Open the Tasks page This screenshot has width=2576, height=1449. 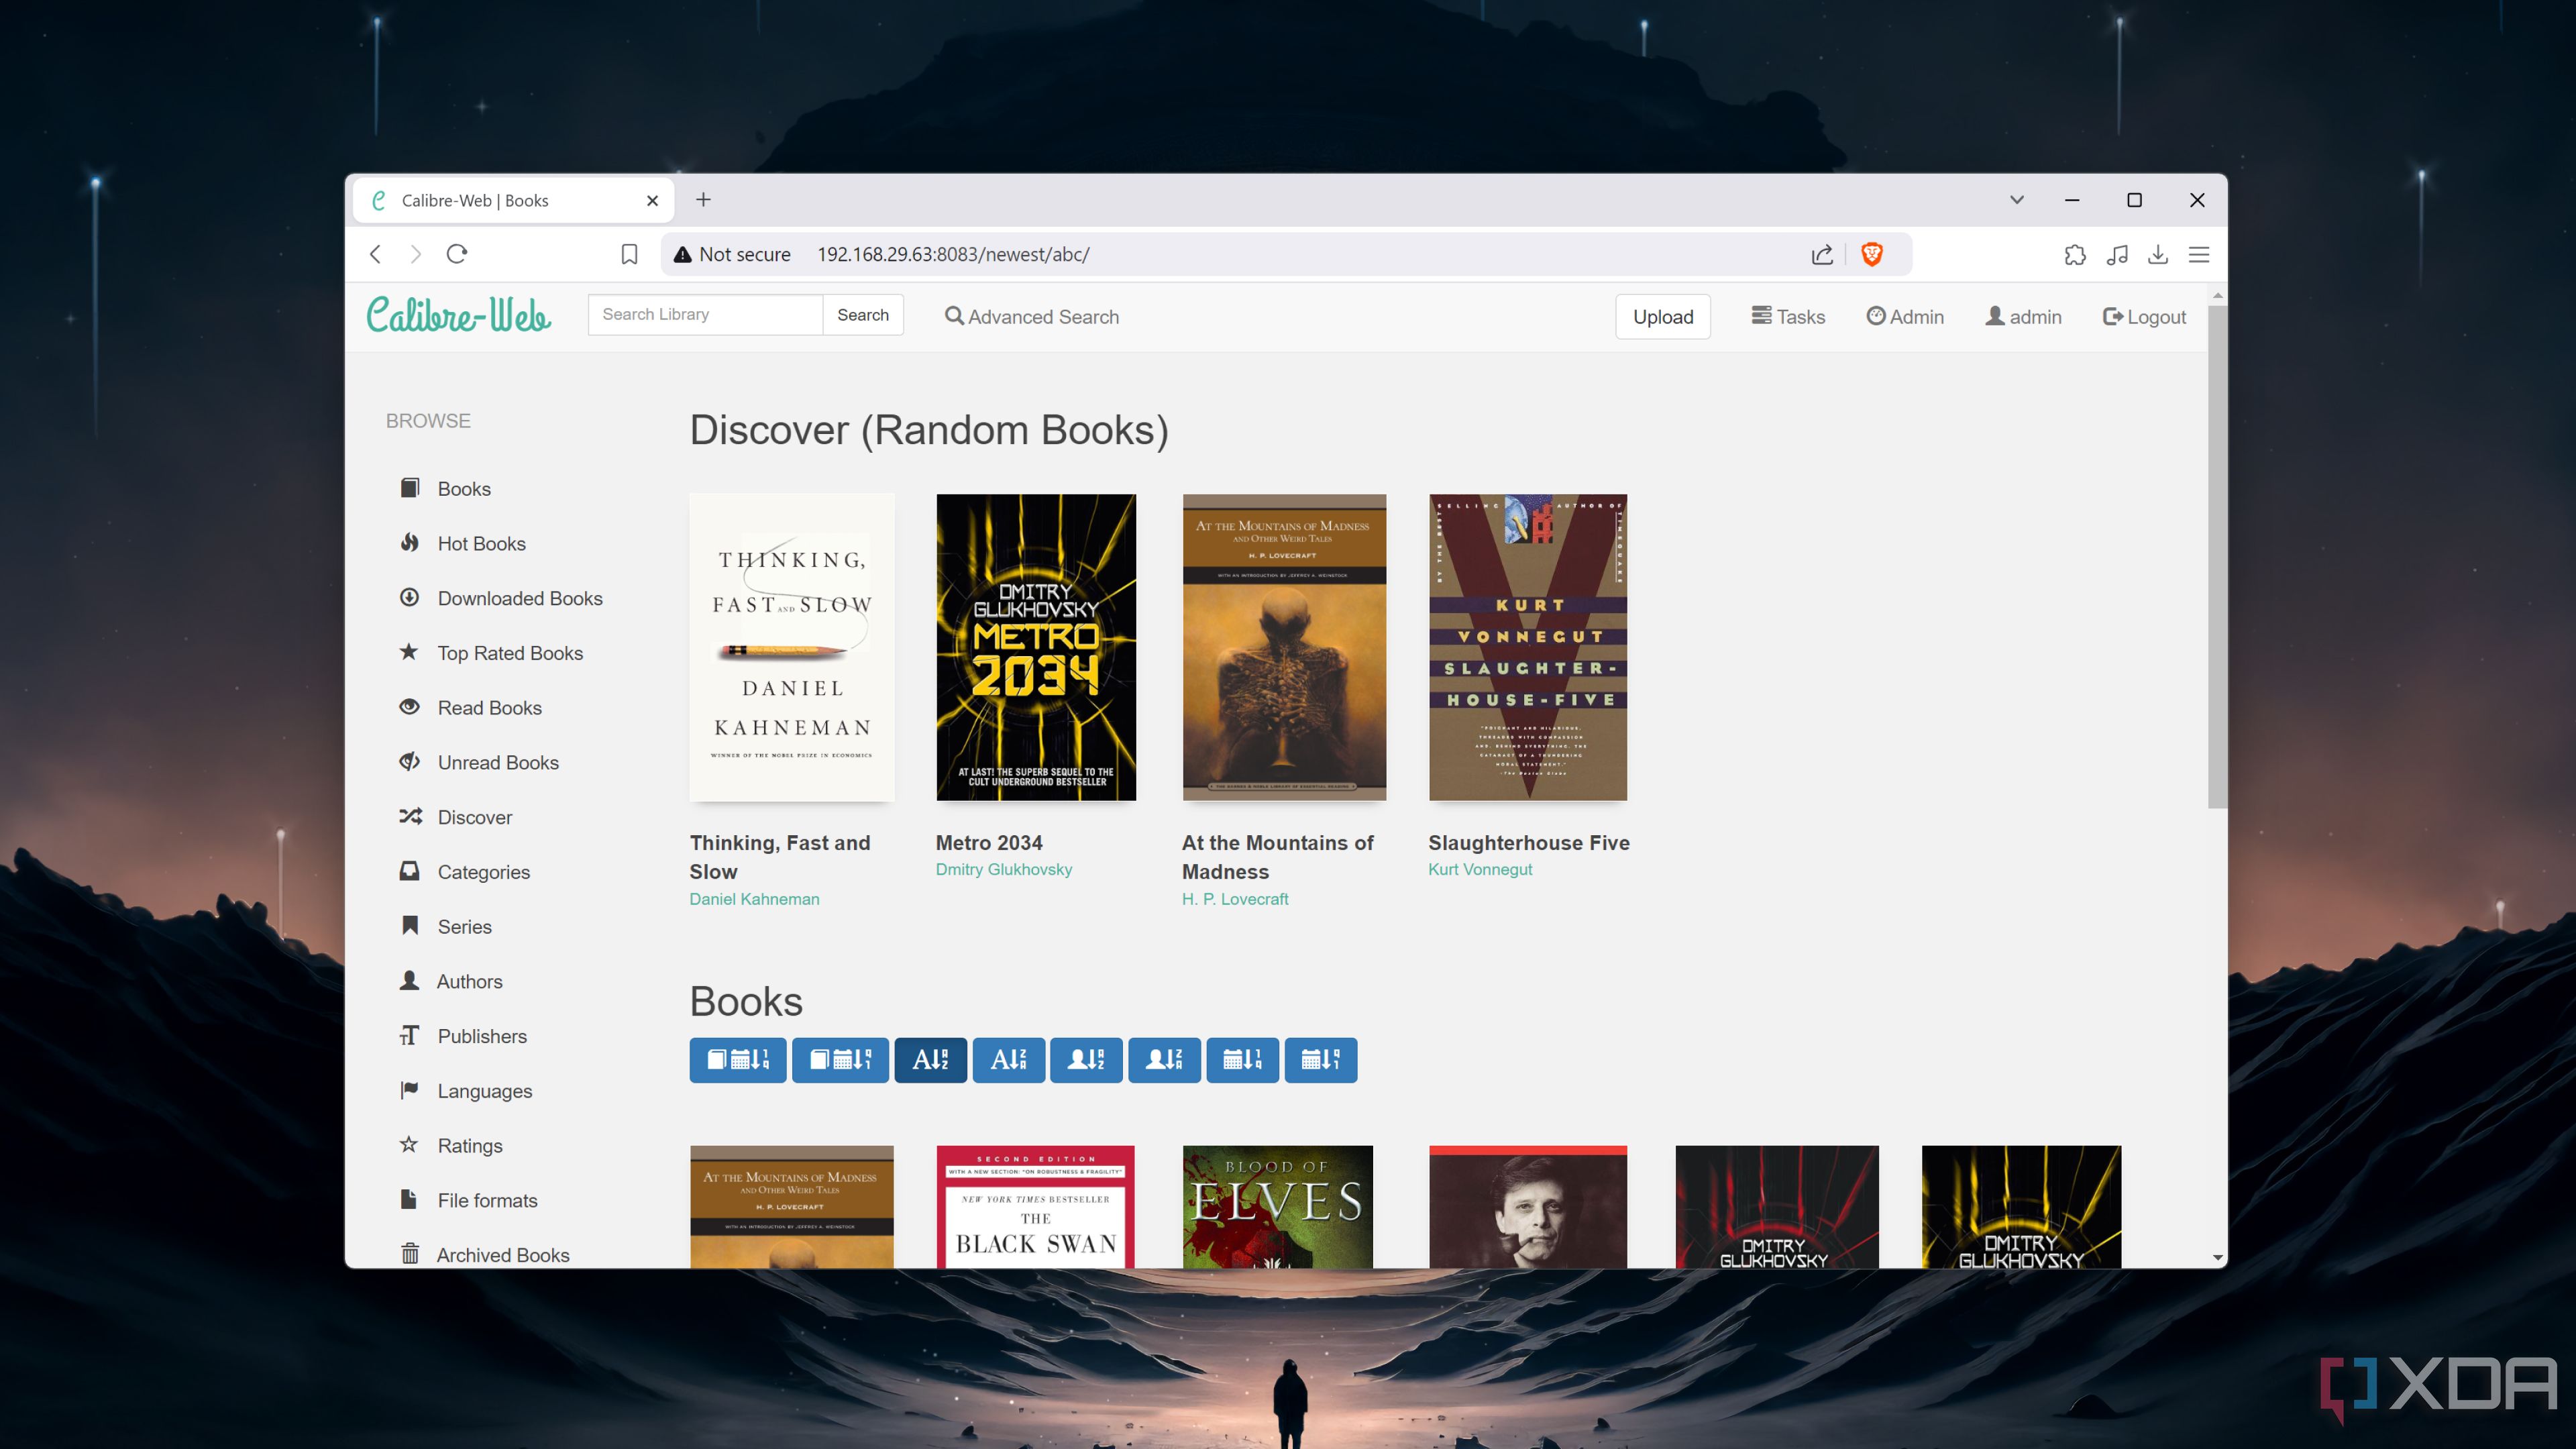(x=1788, y=316)
